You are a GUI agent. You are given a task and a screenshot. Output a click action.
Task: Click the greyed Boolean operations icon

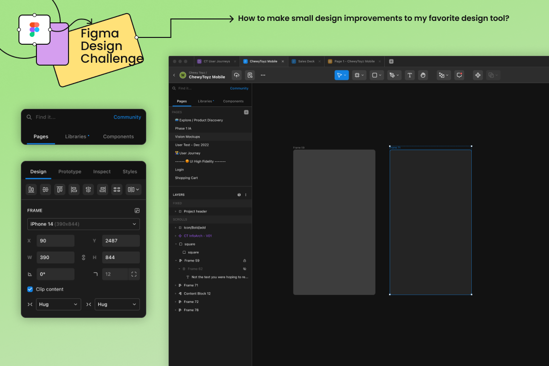click(493, 75)
